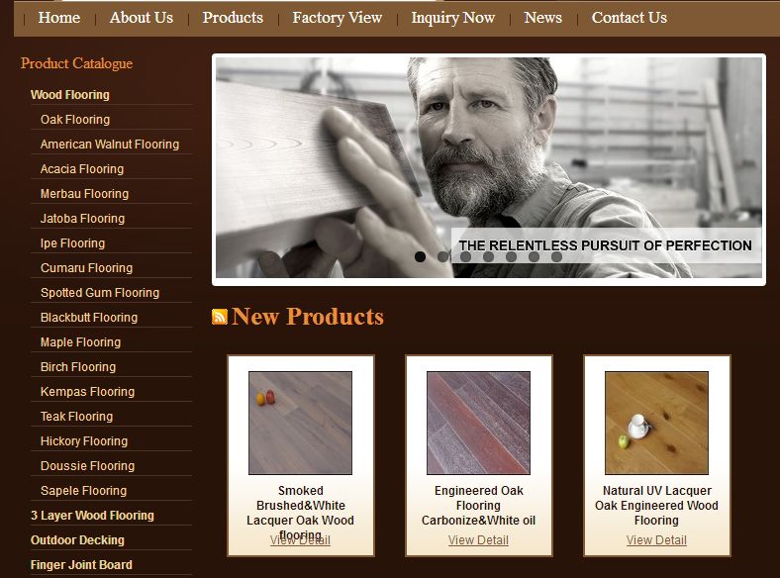The image size is (780, 578).
Task: Go to the Factory View page
Action: click(x=337, y=18)
